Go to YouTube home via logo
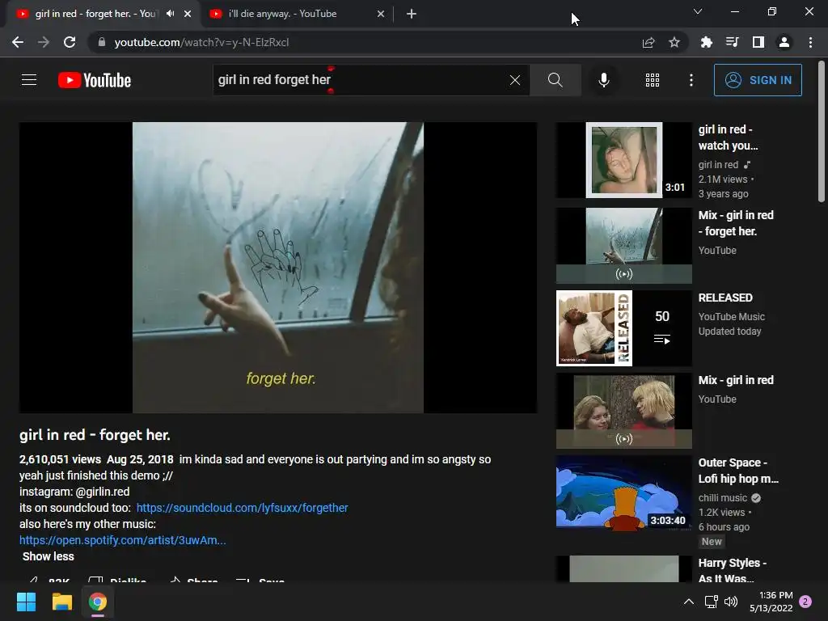The width and height of the screenshot is (828, 621). pyautogui.click(x=95, y=80)
